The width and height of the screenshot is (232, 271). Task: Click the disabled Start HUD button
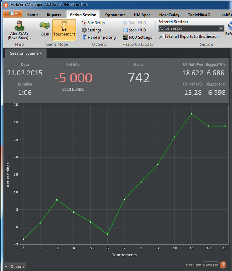pos(135,23)
